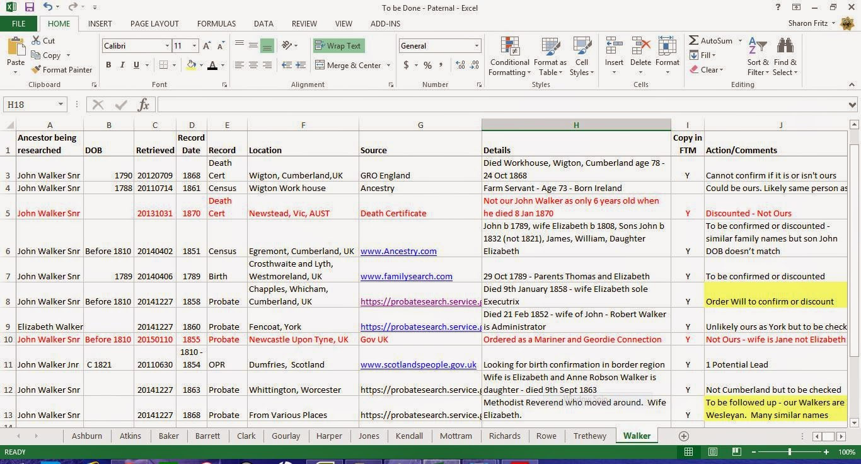Click the zoom slider in status bar
The width and height of the screenshot is (861, 464).
click(790, 452)
